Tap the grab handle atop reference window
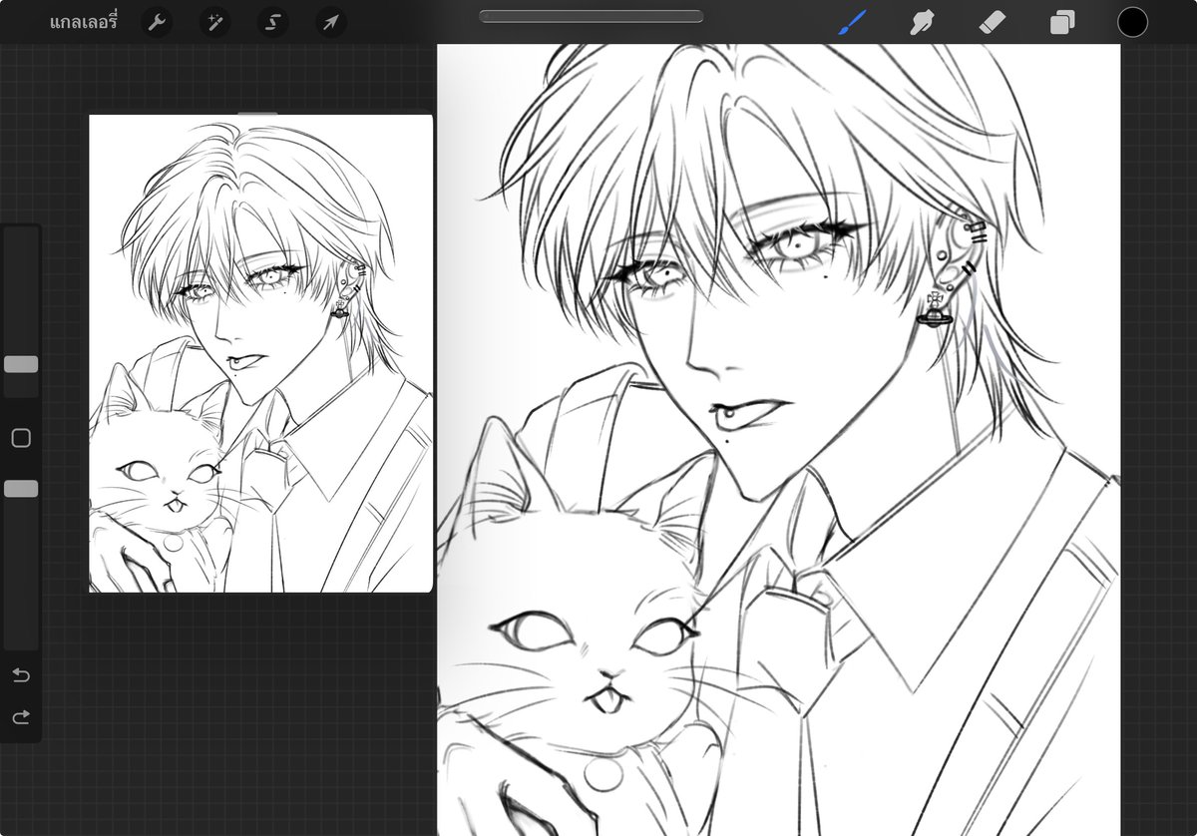Screen dimensions: 1197x836 point(258,114)
